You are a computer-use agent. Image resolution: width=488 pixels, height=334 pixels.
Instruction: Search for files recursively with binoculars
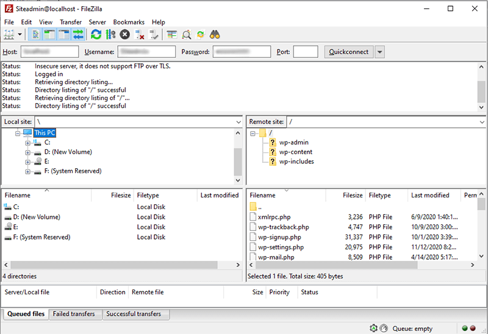coord(215,35)
